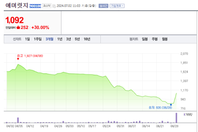Screen dimensions: 198x132
Task: Select the 1주일 line chart tab
Action: (x=38, y=39)
